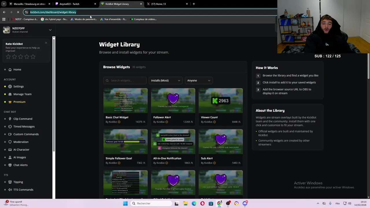Open the Follower Alert widget card
The height and width of the screenshot is (208, 370).
173,107
